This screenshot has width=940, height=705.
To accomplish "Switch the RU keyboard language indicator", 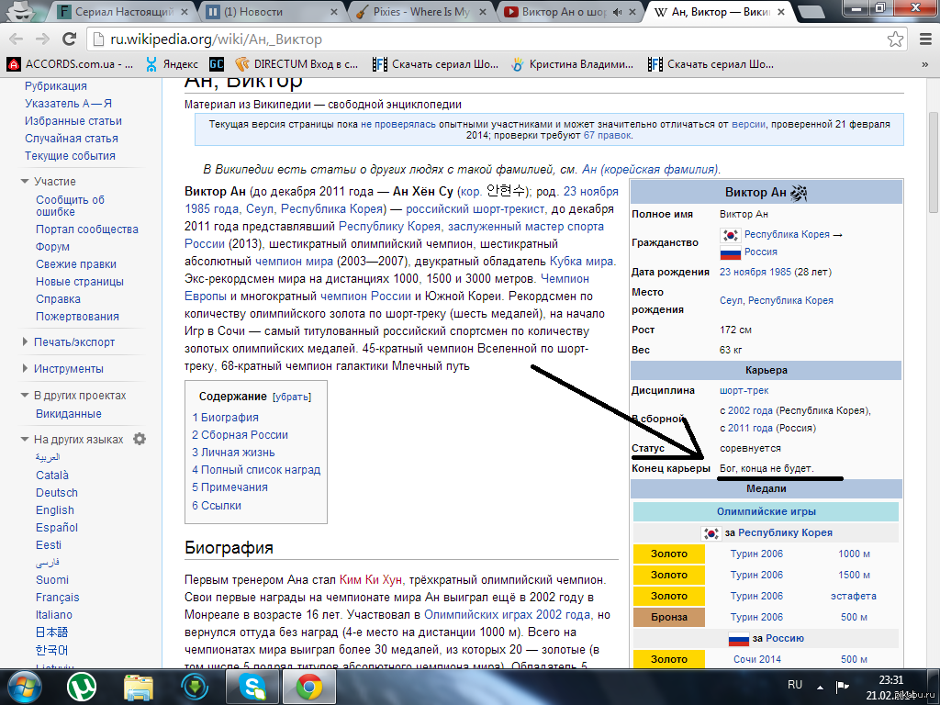I will point(795,685).
